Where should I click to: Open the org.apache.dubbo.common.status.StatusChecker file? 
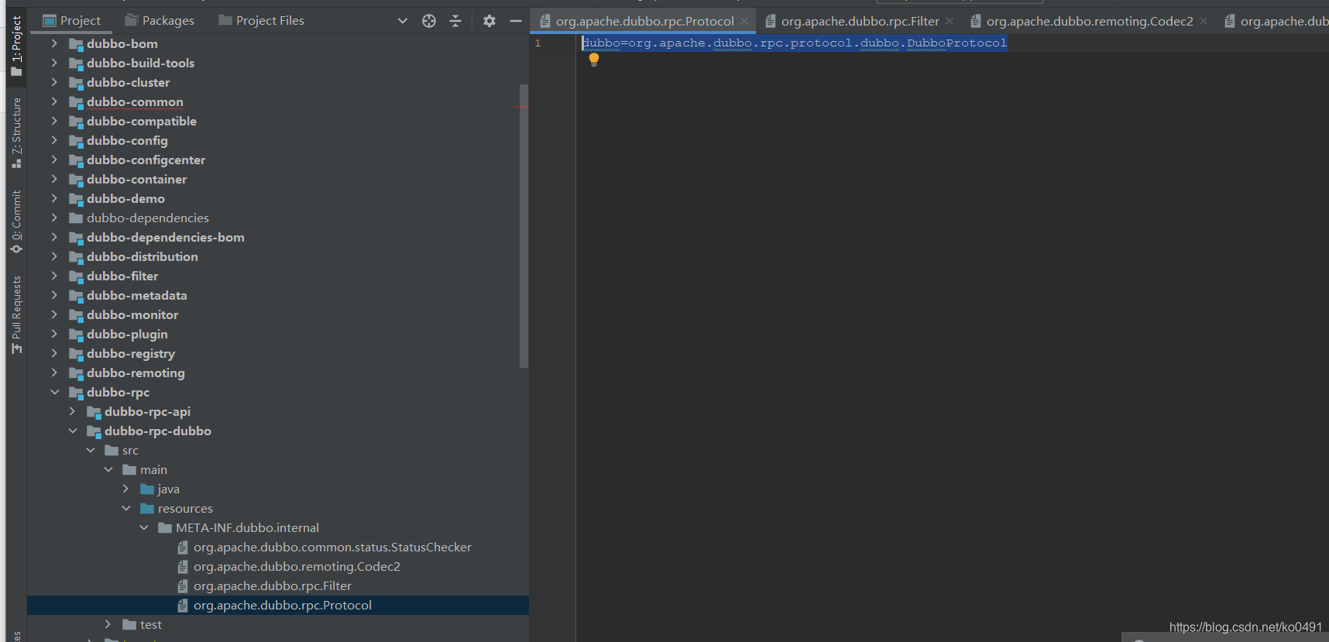point(332,547)
